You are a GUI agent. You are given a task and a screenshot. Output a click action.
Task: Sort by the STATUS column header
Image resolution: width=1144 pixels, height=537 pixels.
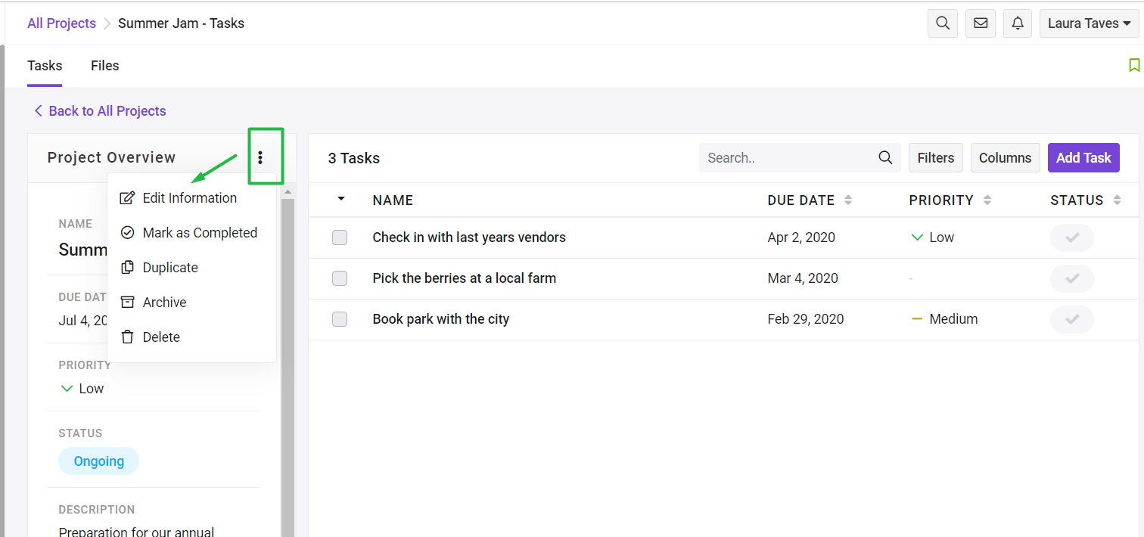[x=1077, y=200]
